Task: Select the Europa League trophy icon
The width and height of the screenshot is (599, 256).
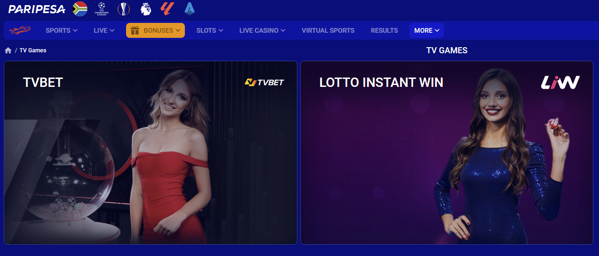Action: point(123,9)
